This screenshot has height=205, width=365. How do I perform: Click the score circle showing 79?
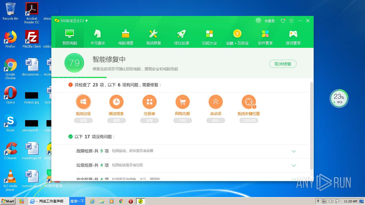point(74,63)
